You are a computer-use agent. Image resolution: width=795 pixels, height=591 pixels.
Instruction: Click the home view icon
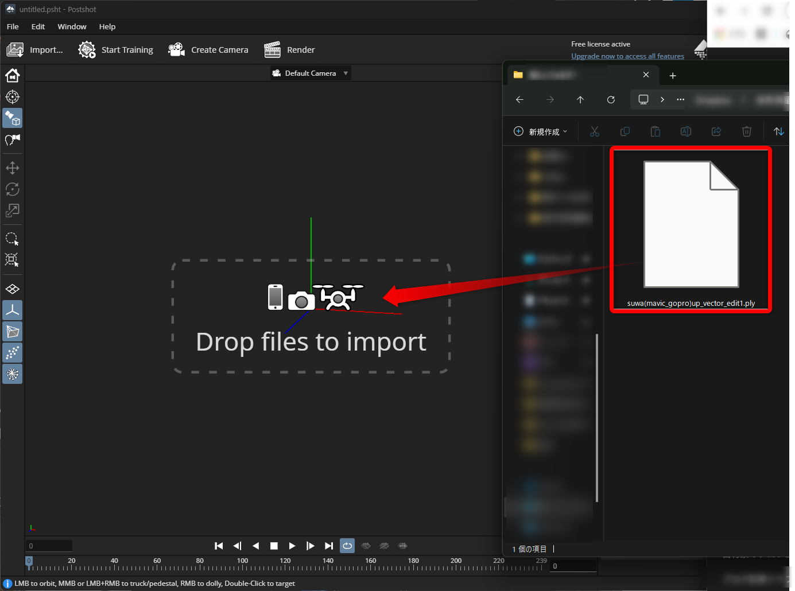[x=13, y=76]
